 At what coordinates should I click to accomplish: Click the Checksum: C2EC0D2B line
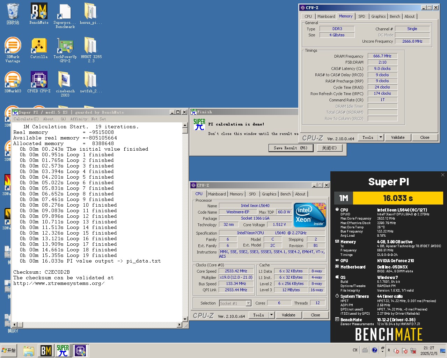tap(42, 272)
